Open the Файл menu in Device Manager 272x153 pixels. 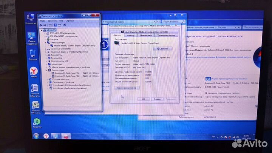[43, 21]
